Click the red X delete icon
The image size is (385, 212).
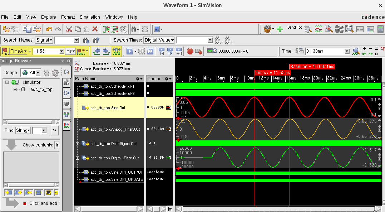(95, 29)
